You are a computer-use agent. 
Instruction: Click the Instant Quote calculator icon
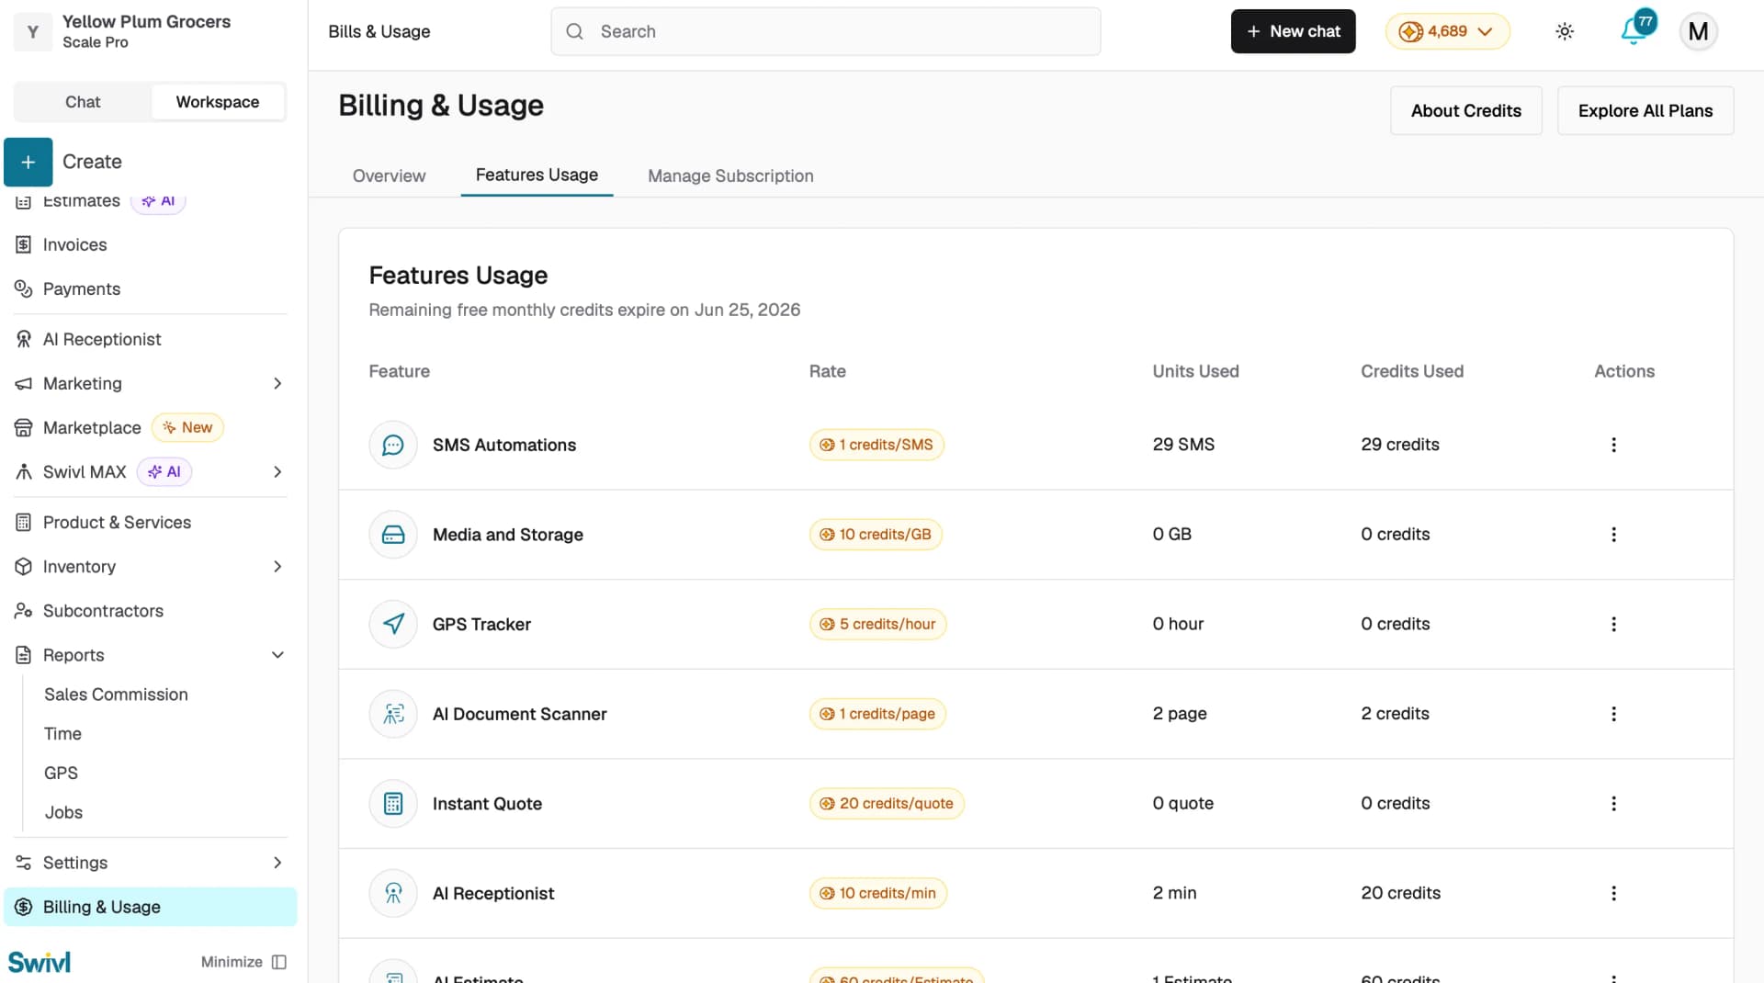(x=393, y=804)
